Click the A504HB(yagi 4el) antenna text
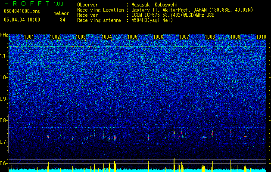Image resolution: width=271 pixels, height=172 pixels. point(152,20)
